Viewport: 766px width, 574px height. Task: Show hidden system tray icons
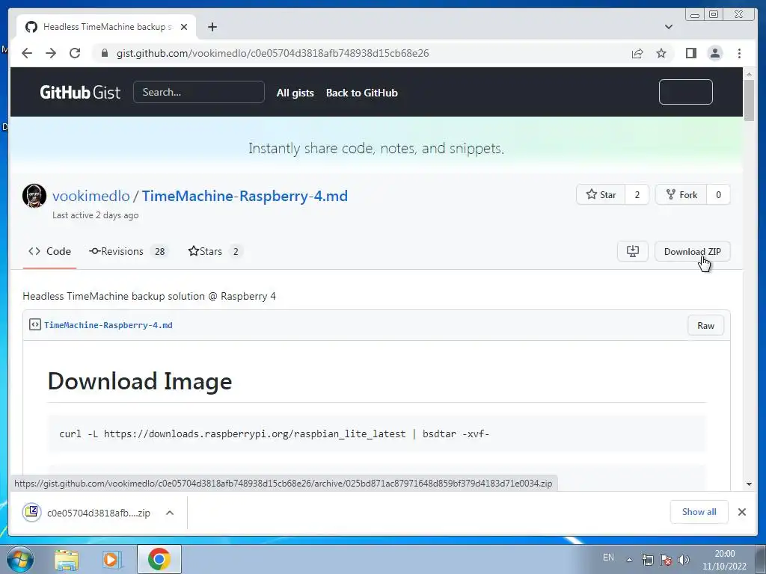pos(630,560)
